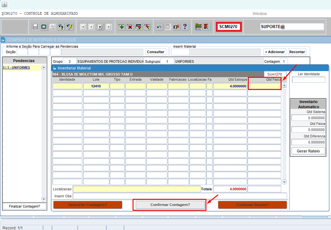
Task: Open help with question mark icon
Action: [185, 27]
